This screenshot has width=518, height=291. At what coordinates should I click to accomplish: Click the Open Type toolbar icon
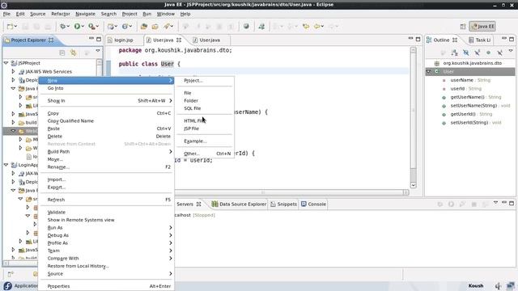tap(144, 27)
